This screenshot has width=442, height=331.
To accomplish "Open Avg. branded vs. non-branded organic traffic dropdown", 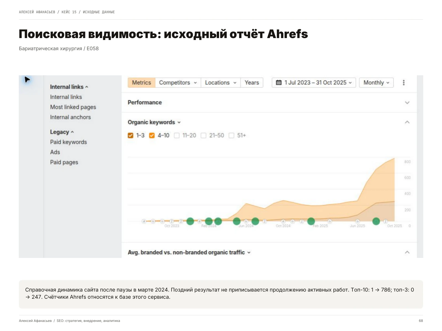I will (x=189, y=252).
